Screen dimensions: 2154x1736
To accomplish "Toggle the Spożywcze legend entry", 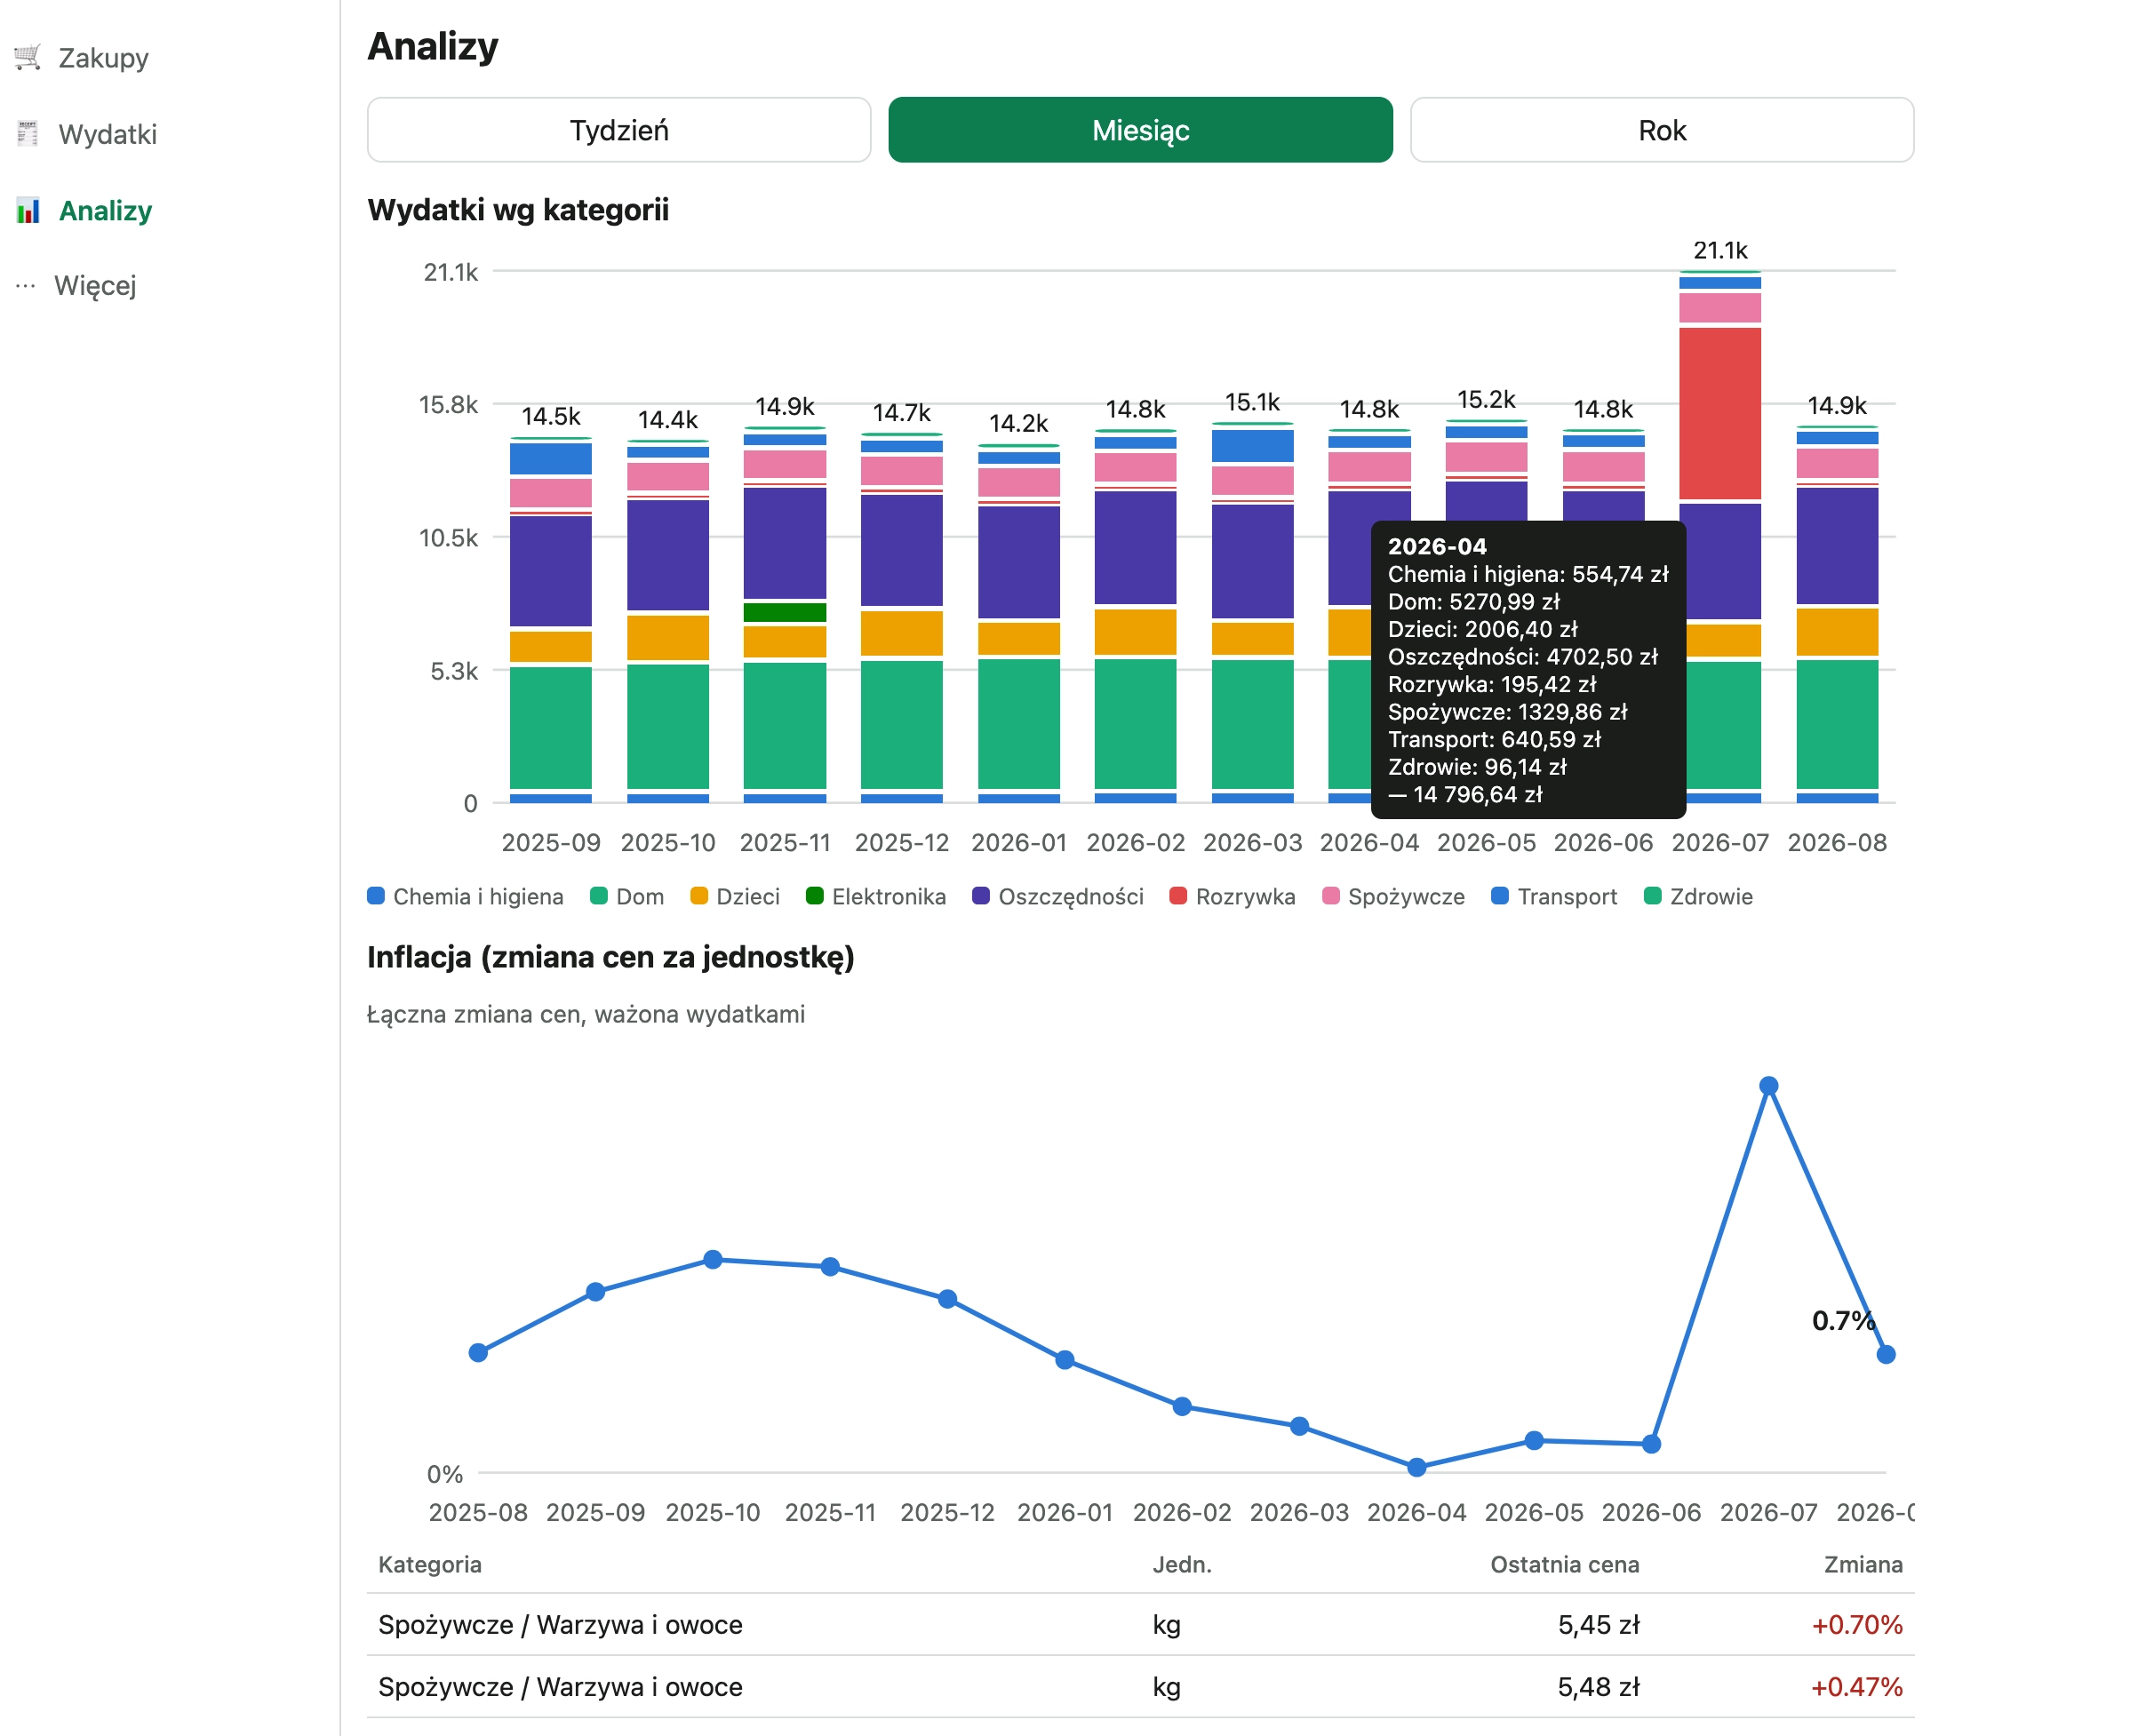I will pos(1393,896).
